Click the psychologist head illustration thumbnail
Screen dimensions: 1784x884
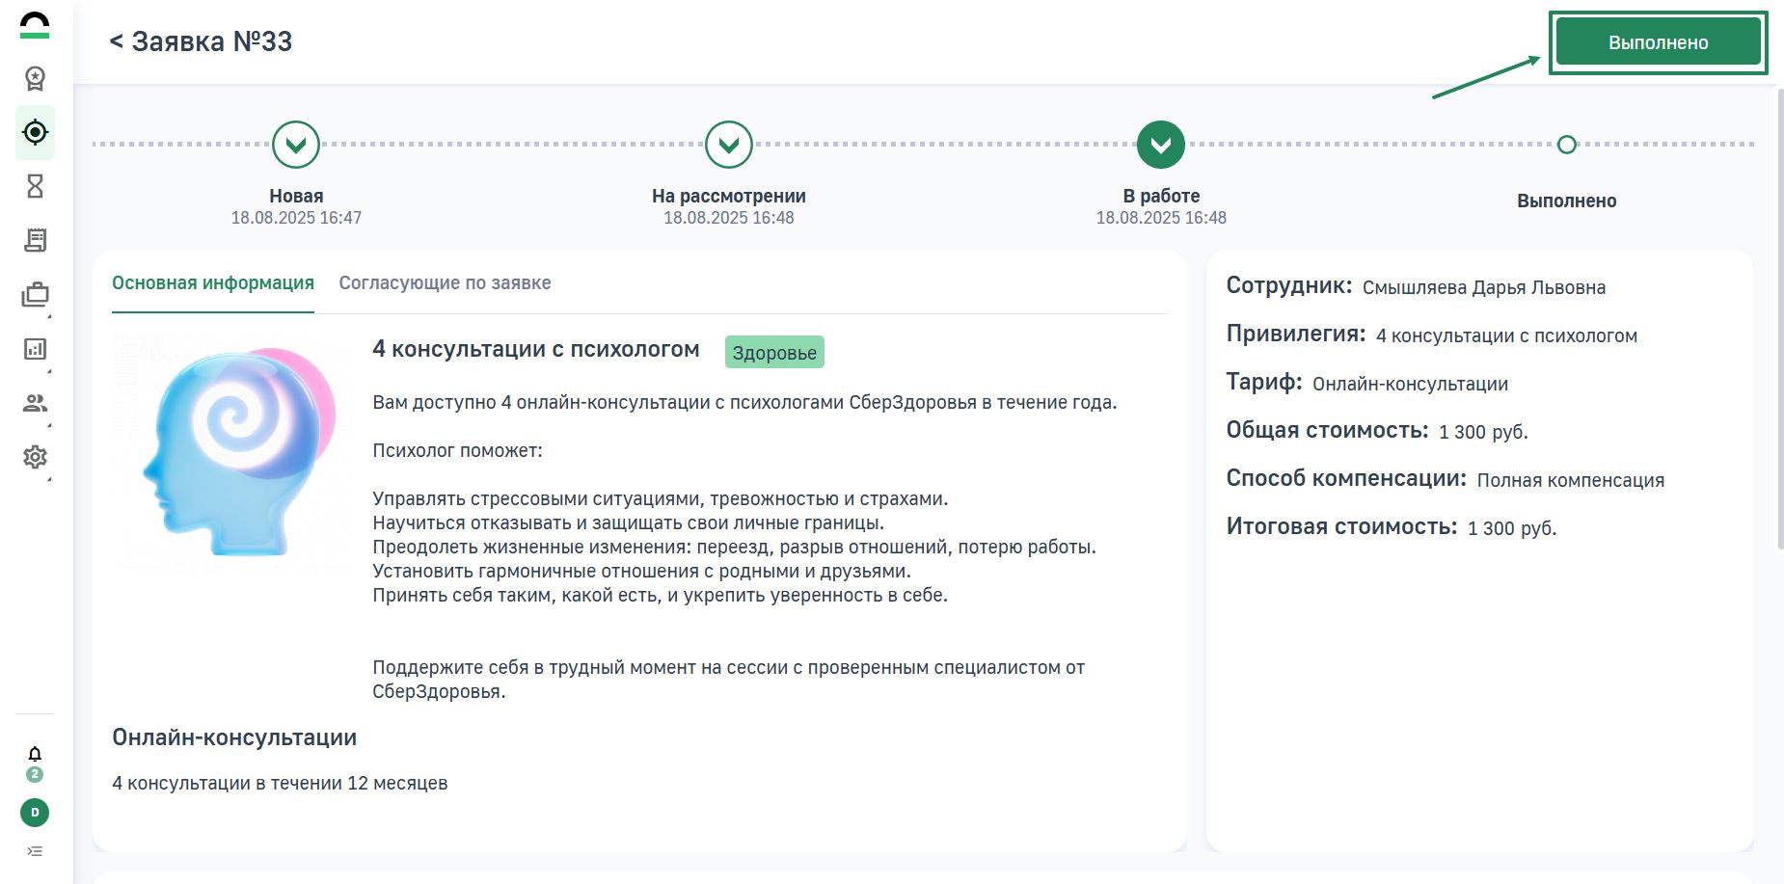pos(231,451)
